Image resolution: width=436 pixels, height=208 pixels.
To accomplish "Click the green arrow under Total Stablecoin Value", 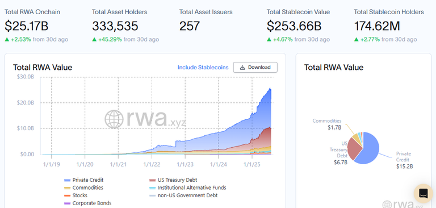I will 269,40.
